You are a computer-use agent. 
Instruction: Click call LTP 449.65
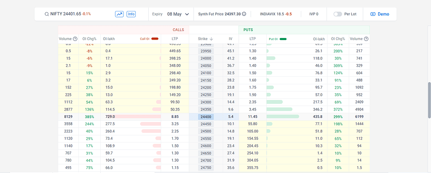pos(175,51)
